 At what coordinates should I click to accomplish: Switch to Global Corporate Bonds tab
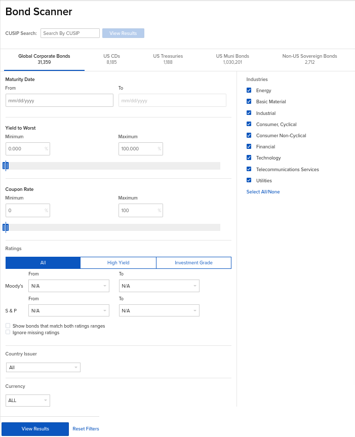click(x=44, y=59)
